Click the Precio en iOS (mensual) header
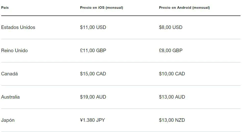The image size is (242, 132). click(101, 7)
